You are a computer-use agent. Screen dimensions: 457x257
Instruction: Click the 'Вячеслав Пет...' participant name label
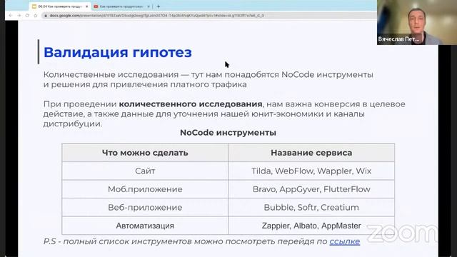(398, 39)
